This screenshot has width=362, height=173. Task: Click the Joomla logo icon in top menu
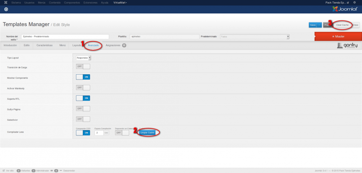point(6,3)
